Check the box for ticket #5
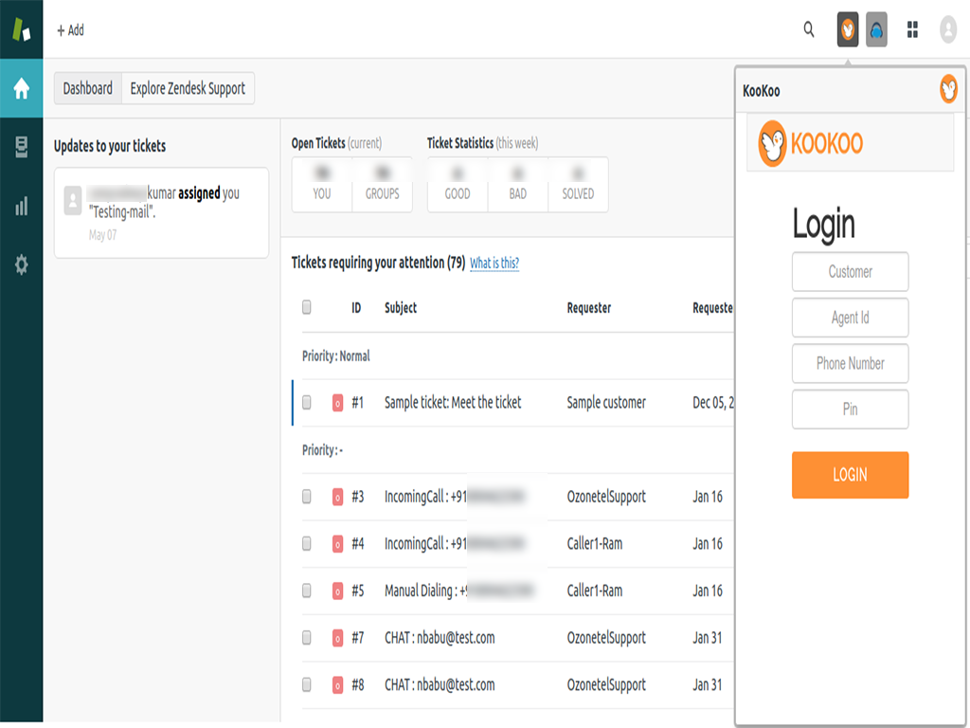 307,591
